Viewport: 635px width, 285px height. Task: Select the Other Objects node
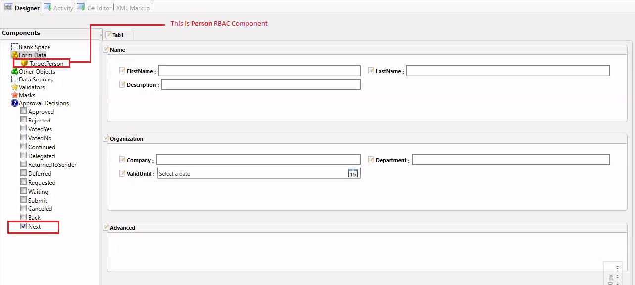[37, 72]
